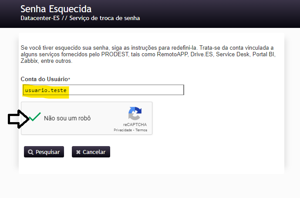Viewport: 300px width, 198px height.
Task: Click the "reCAPTCHA" text under the logo
Action: point(135,125)
